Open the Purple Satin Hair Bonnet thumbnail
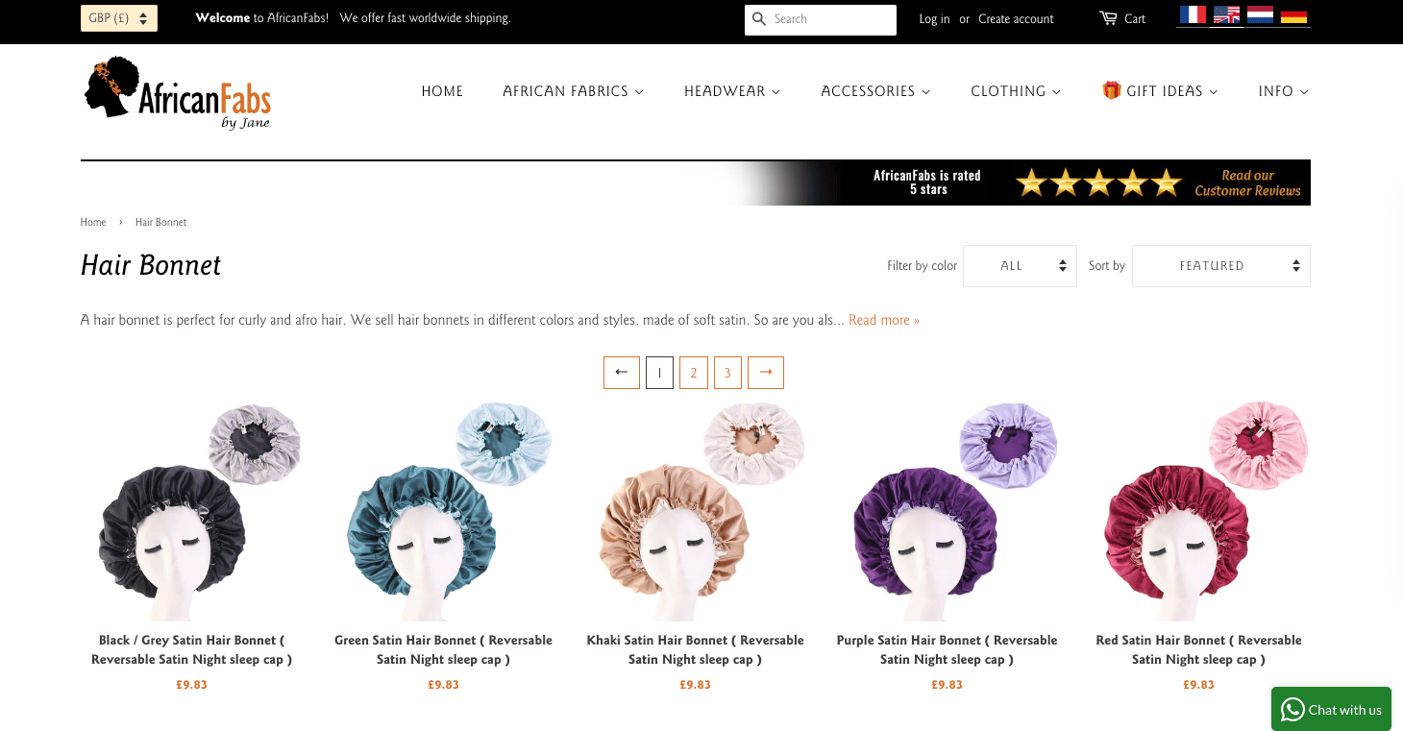 (947, 512)
